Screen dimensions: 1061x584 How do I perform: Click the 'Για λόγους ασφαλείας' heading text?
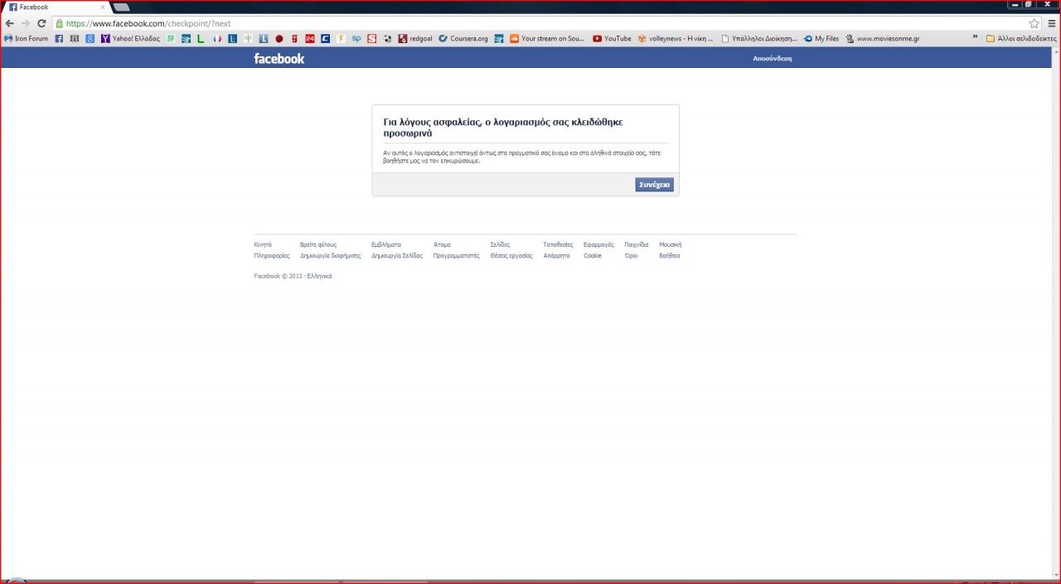pos(503,127)
